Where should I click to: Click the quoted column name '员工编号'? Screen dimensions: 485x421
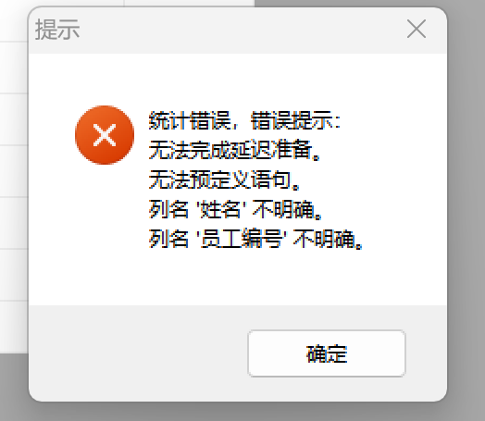(x=242, y=239)
